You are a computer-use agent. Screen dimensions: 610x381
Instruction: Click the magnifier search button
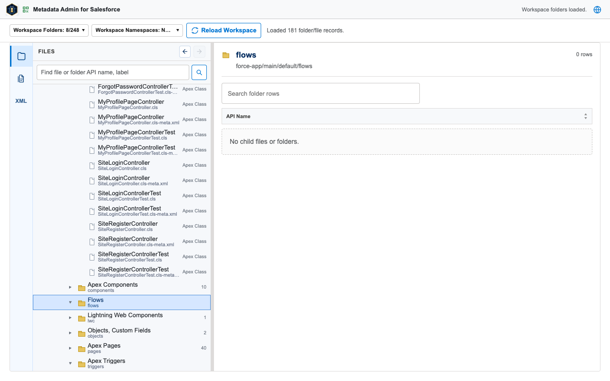click(x=199, y=72)
